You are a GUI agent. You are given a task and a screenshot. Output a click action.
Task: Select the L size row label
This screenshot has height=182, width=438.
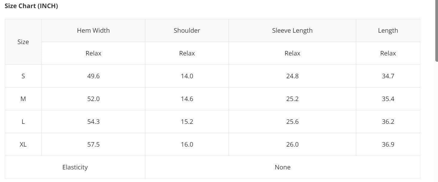coord(23,122)
